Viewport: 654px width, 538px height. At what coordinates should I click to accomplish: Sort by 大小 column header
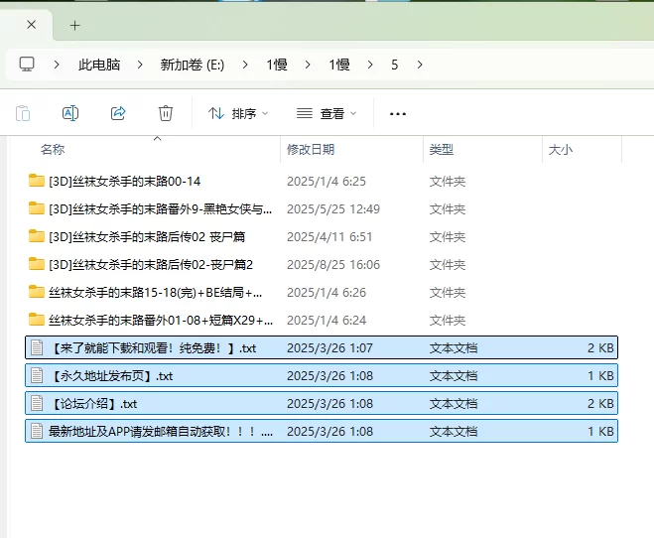tap(560, 149)
